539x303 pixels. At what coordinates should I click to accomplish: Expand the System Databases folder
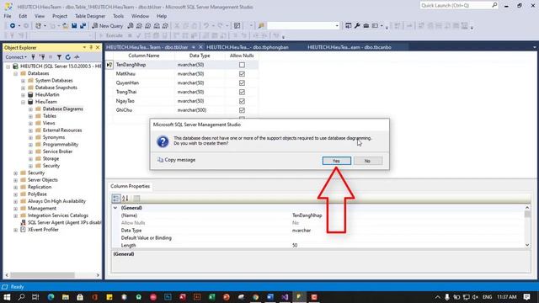23,81
